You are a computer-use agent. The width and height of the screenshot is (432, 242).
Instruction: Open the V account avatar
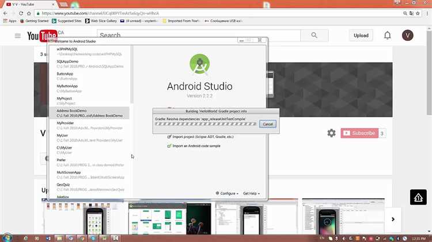[407, 35]
